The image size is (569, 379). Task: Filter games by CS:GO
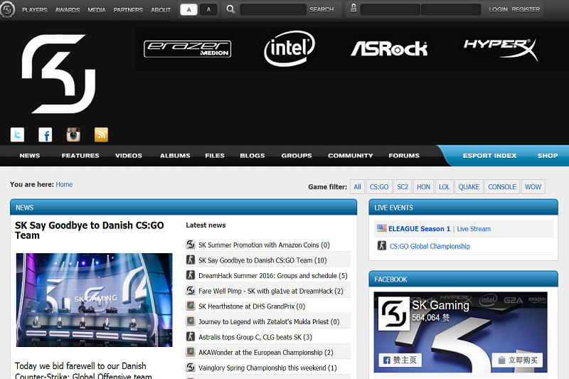[x=379, y=187]
